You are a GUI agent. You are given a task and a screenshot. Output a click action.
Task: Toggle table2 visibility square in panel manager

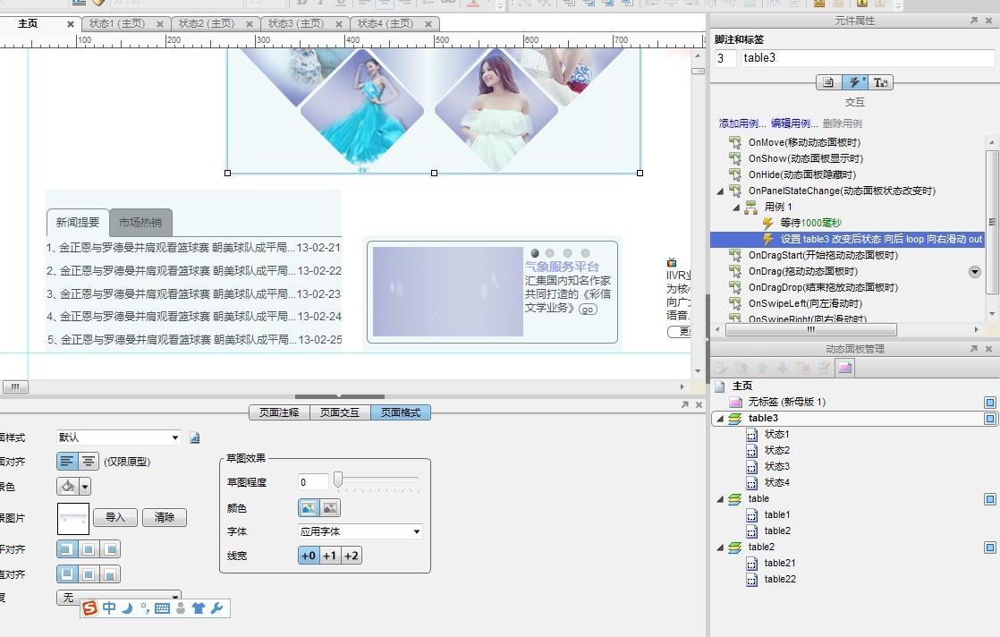pos(990,548)
